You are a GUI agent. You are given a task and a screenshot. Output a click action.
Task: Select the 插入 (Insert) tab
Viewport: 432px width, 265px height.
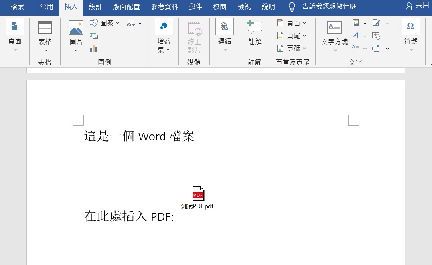71,7
